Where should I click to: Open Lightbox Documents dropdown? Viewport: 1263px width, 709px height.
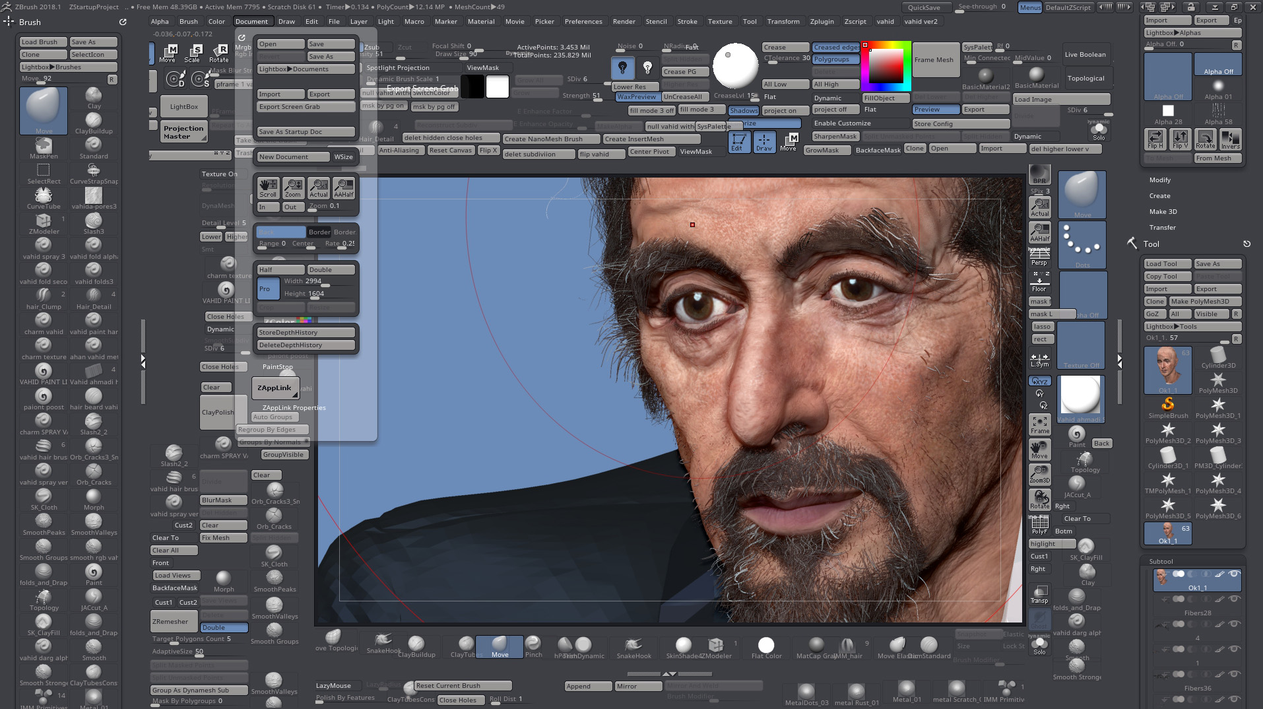[306, 69]
